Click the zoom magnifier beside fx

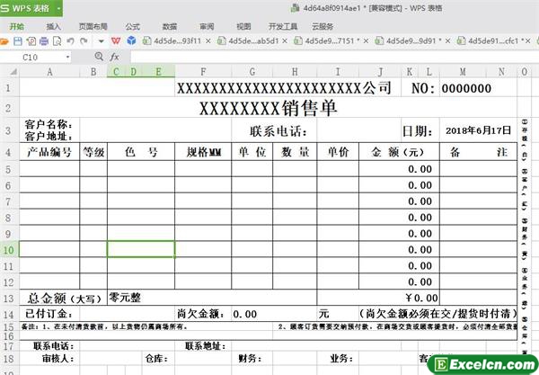tap(99, 57)
